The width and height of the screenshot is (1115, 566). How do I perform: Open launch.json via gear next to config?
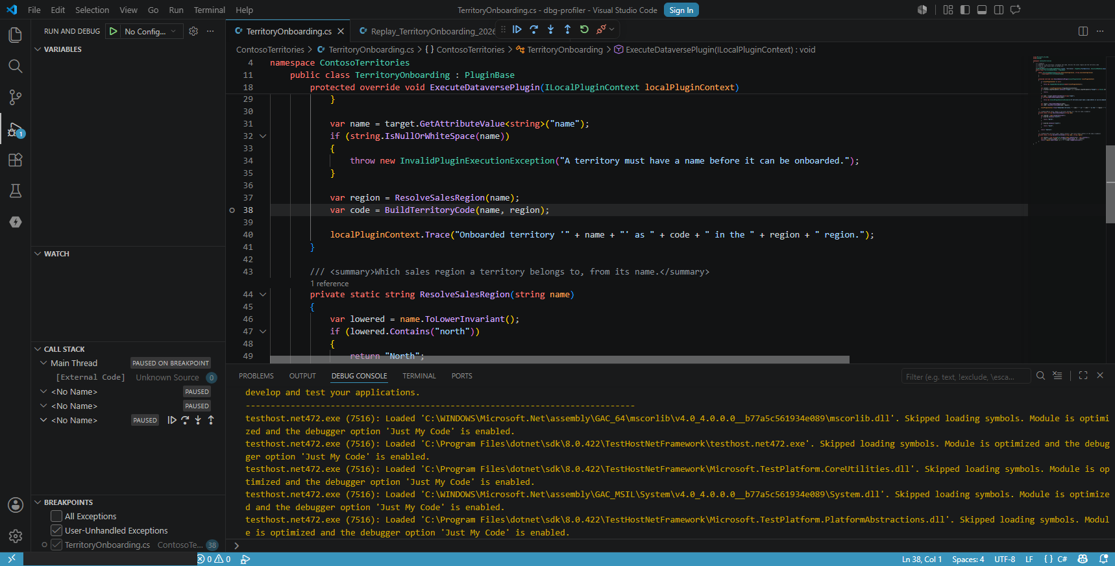click(193, 31)
